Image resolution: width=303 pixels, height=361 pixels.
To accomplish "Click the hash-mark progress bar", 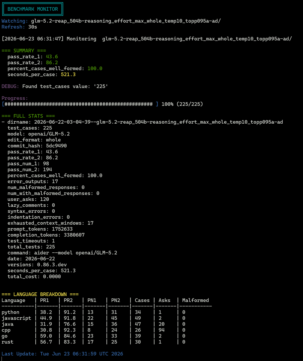I will click(80, 104).
